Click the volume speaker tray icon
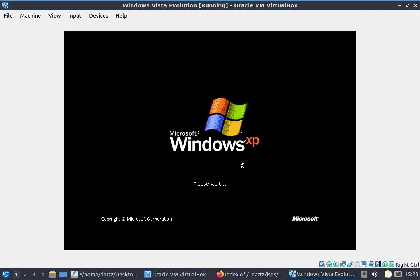Viewport: 420px width, 280px height. click(375, 274)
